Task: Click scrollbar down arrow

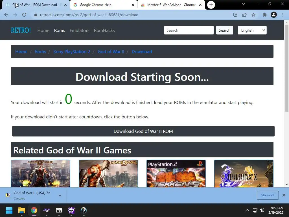Action: click(x=286, y=185)
